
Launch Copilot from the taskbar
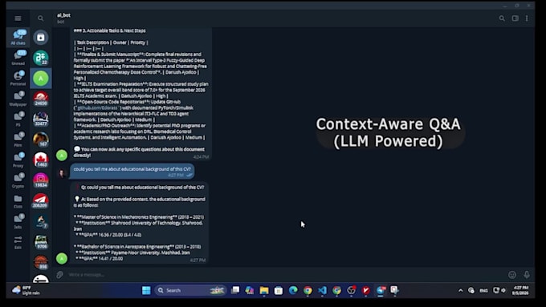pos(250,290)
